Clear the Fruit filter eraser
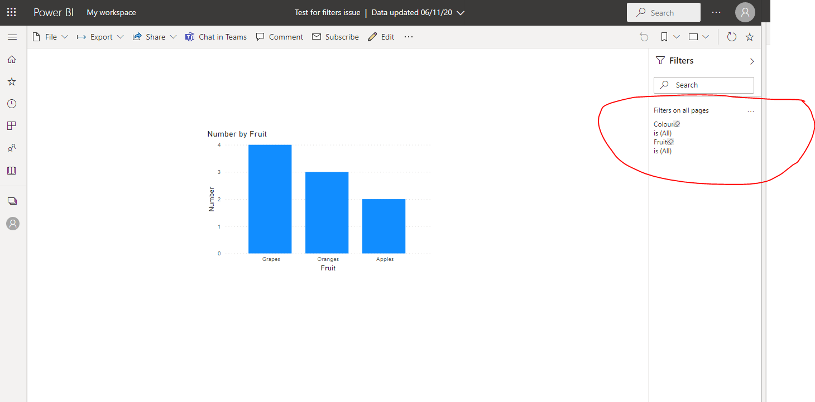This screenshot has height=402, width=815. pyautogui.click(x=670, y=142)
